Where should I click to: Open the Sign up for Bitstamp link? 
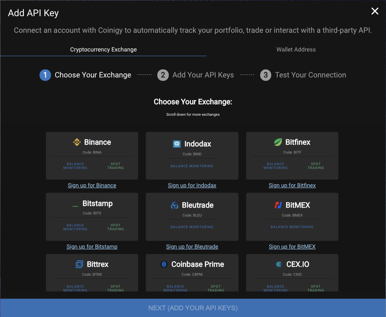(x=92, y=246)
